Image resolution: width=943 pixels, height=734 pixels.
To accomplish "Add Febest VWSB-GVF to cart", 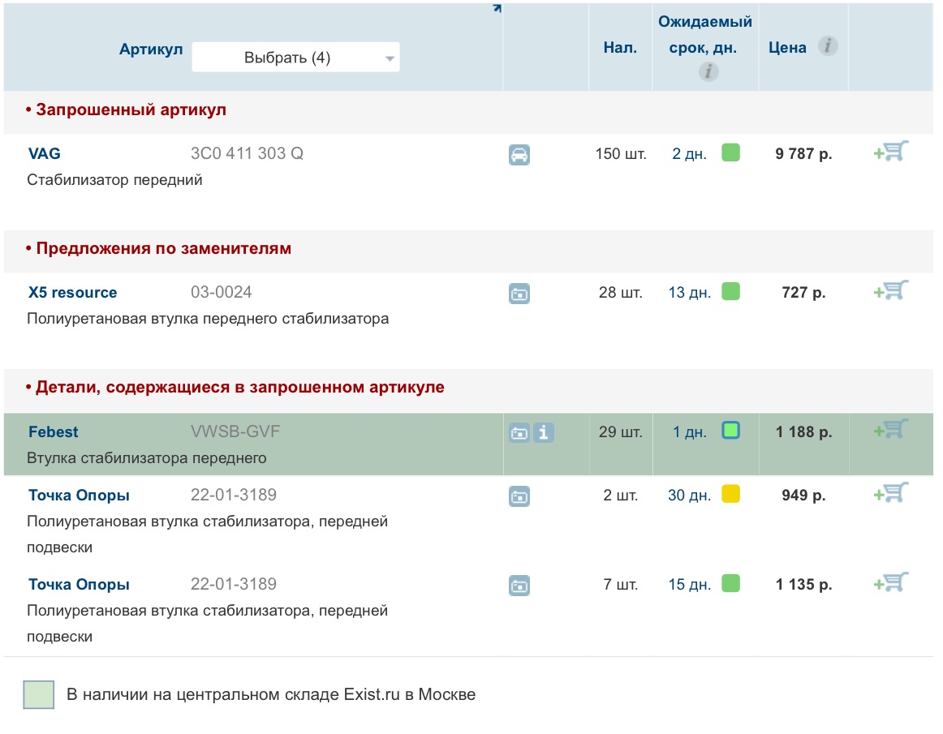I will point(891,431).
